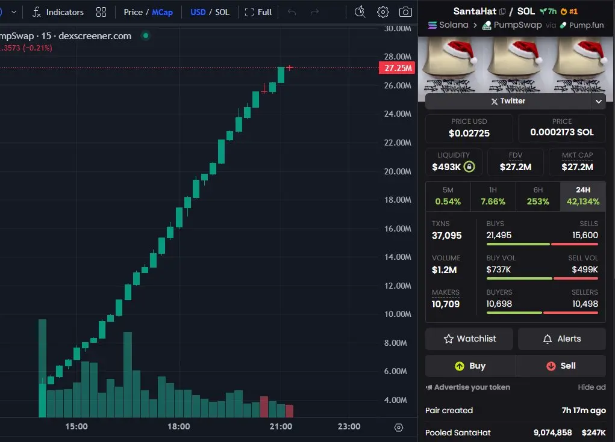Open price Alerts
This screenshot has width=615, height=442.
coord(561,339)
